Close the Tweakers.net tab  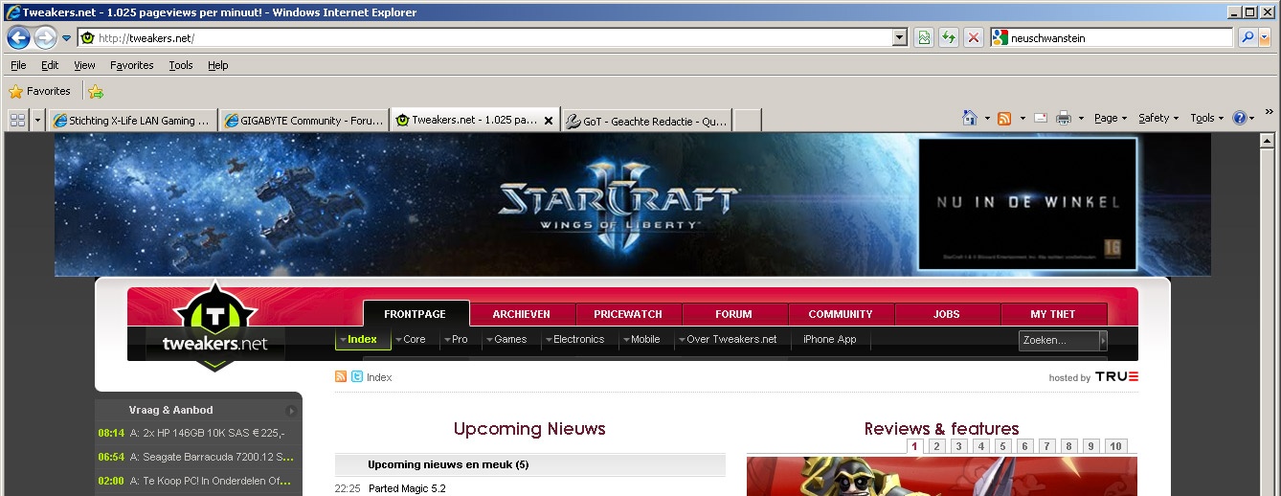tap(549, 121)
